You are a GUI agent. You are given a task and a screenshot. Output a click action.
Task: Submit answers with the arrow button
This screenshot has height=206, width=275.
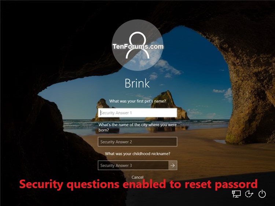pos(173,165)
